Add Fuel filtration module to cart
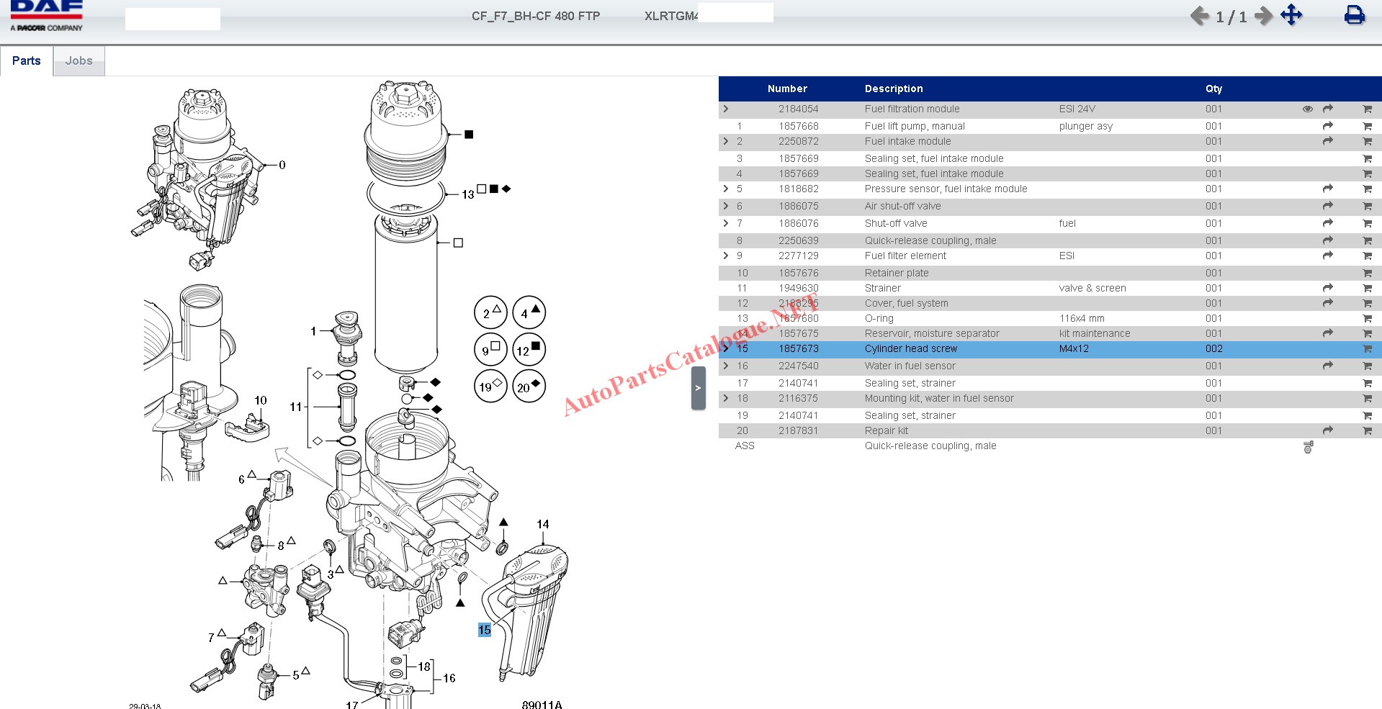The height and width of the screenshot is (709, 1382). pos(1367,109)
